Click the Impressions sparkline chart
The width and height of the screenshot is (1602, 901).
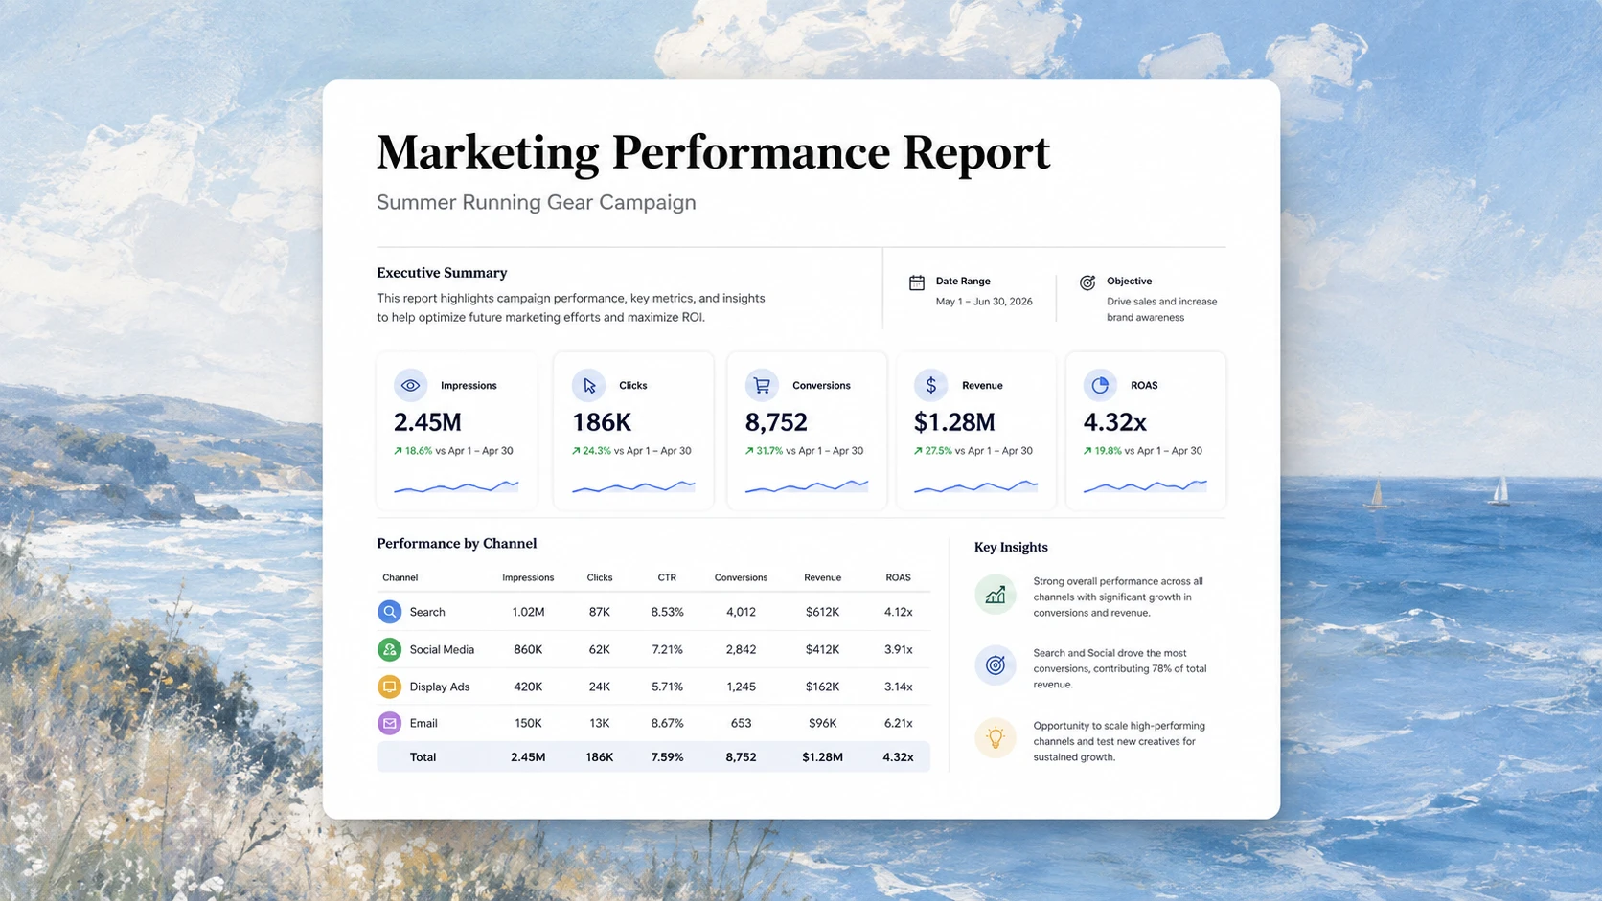click(456, 486)
